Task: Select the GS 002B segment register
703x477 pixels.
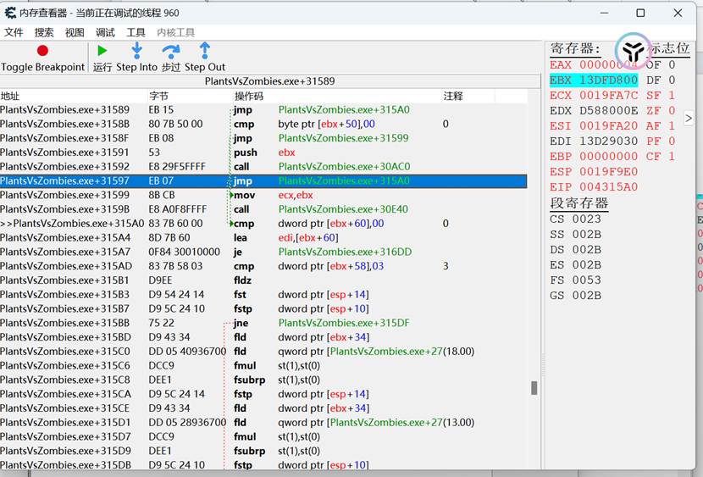Action: (x=575, y=295)
